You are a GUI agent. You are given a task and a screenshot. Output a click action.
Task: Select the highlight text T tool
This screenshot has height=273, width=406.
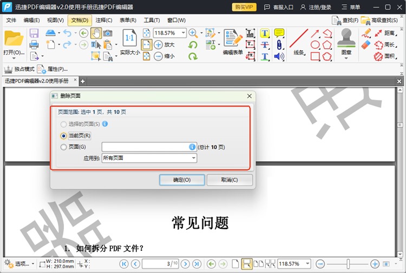pyautogui.click(x=265, y=33)
